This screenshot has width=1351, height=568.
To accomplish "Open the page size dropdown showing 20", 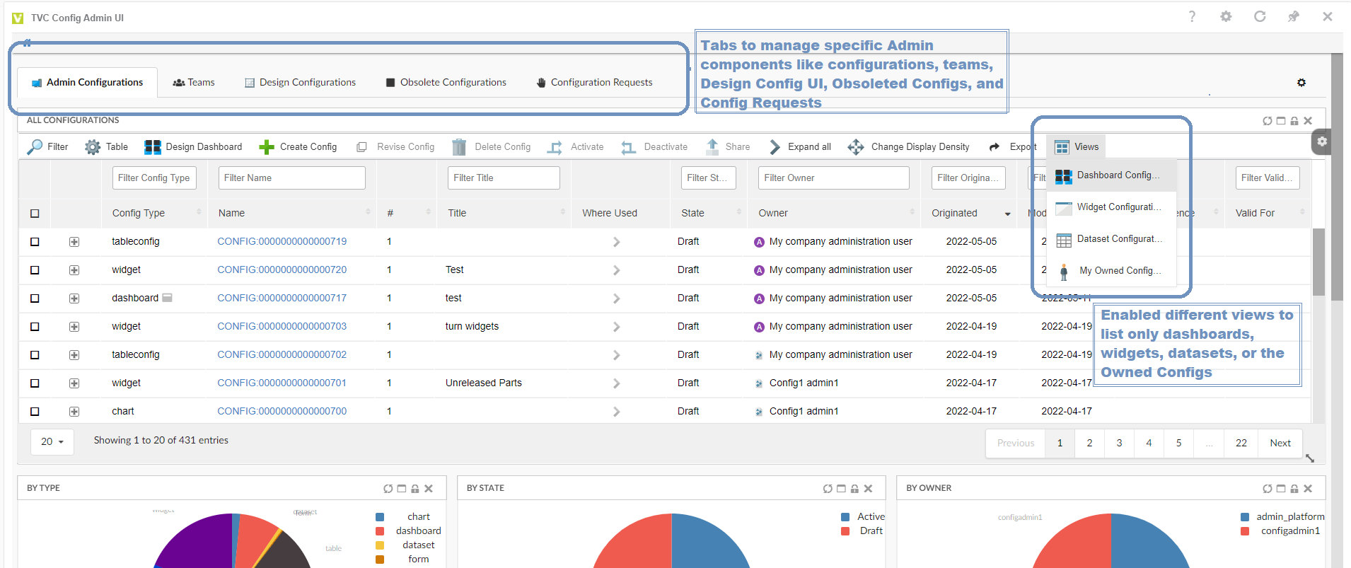I will (x=52, y=441).
